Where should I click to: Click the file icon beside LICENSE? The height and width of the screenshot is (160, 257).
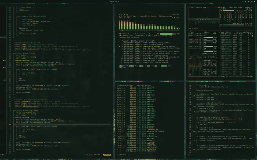pos(148,139)
